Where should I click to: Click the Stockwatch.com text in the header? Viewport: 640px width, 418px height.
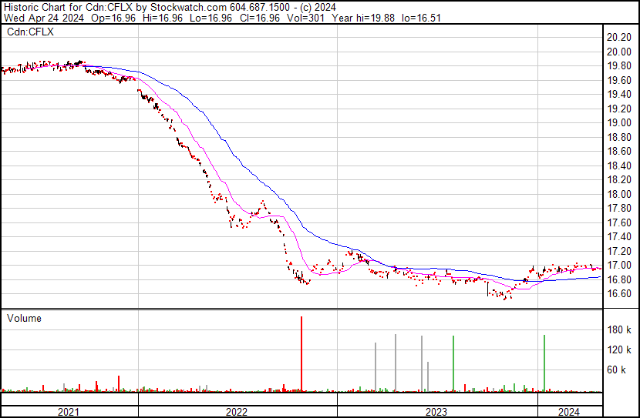(x=182, y=5)
